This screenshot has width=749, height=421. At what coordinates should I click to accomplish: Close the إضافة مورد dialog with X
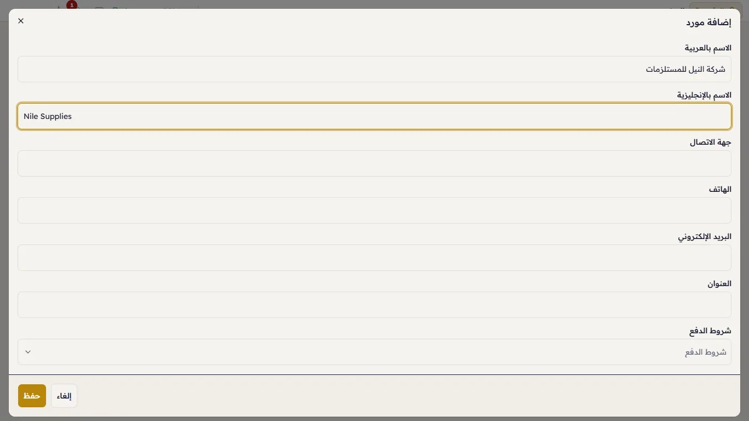point(21,21)
